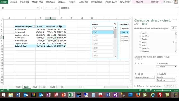Add a new sheet with plus icon

pos(62,87)
